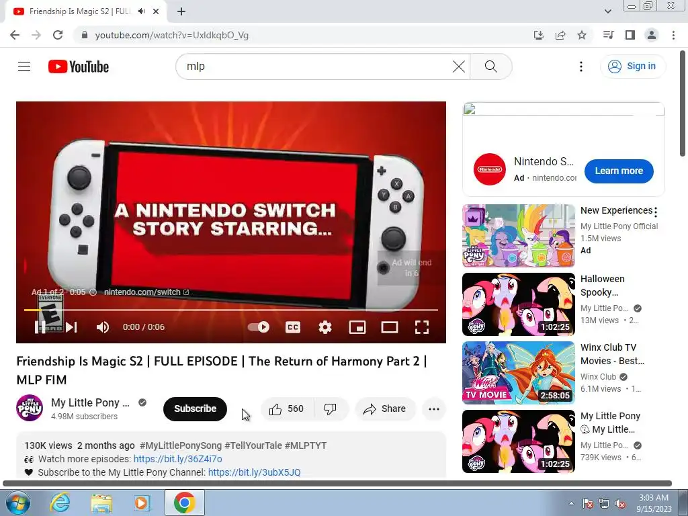The height and width of the screenshot is (516, 688).
Task: Open the ad info icon beside 0:05
Action: coord(93,292)
